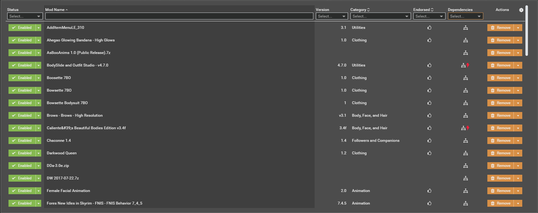This screenshot has height=213, width=538.
Task: Click the Status column header
Action: (13, 10)
